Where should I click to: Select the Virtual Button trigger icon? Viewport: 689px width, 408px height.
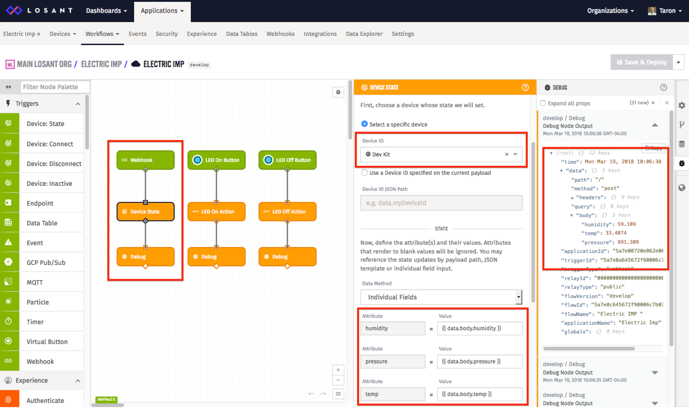[x=9, y=341]
